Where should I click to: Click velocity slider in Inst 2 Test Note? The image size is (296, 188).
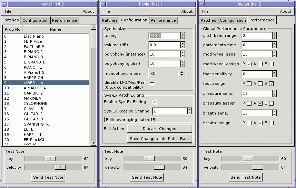[250, 167]
